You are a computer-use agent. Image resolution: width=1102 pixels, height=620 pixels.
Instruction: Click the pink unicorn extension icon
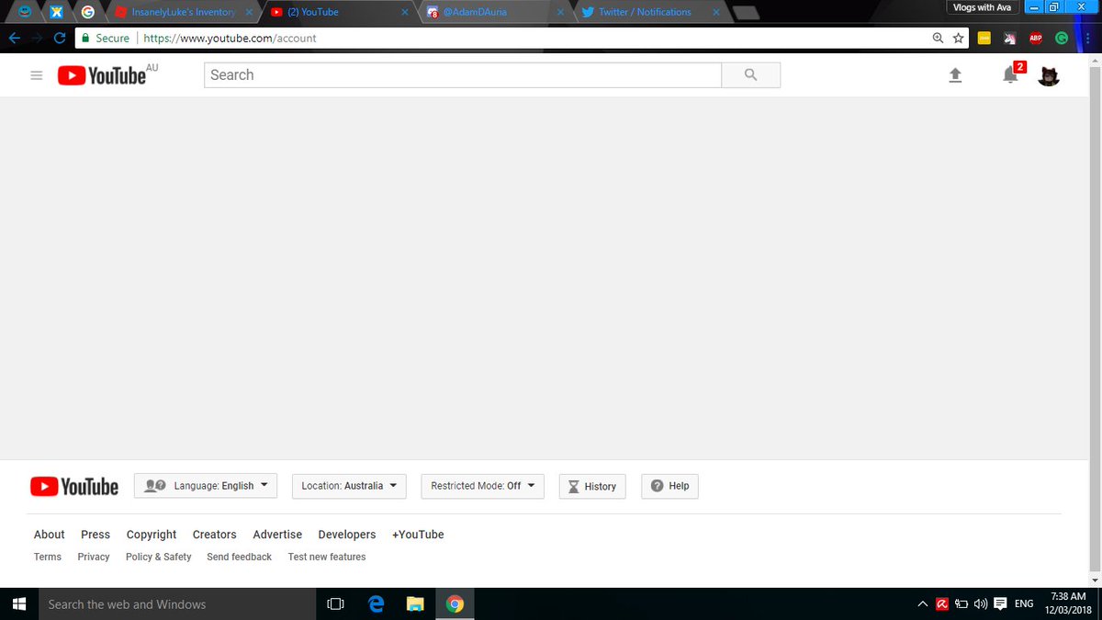(1010, 38)
